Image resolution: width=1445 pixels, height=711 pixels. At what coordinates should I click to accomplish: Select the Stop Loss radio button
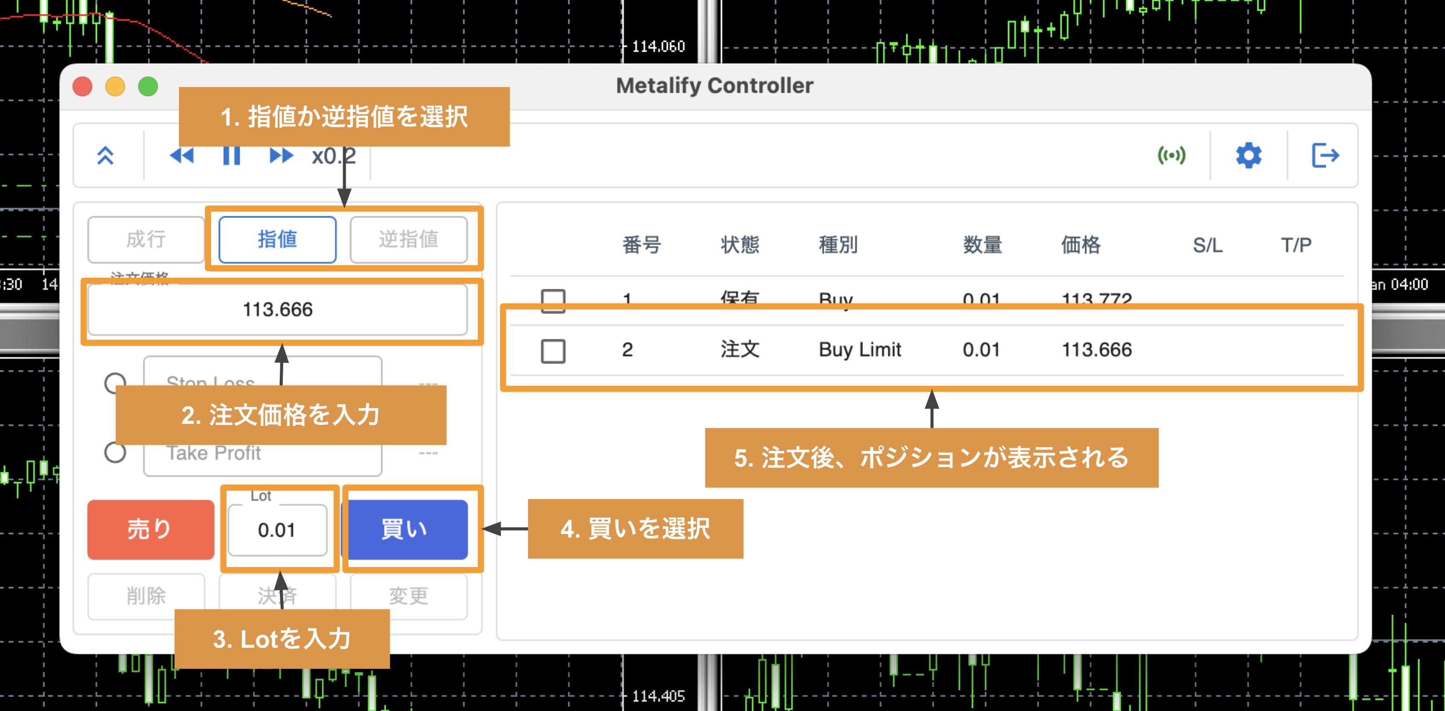[x=115, y=383]
